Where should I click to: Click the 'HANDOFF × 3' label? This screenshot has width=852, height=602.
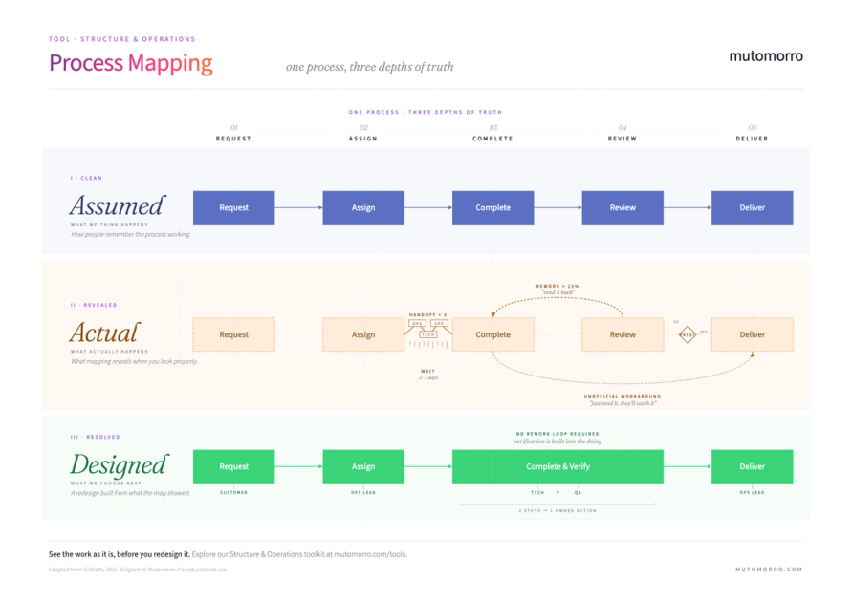click(x=427, y=314)
